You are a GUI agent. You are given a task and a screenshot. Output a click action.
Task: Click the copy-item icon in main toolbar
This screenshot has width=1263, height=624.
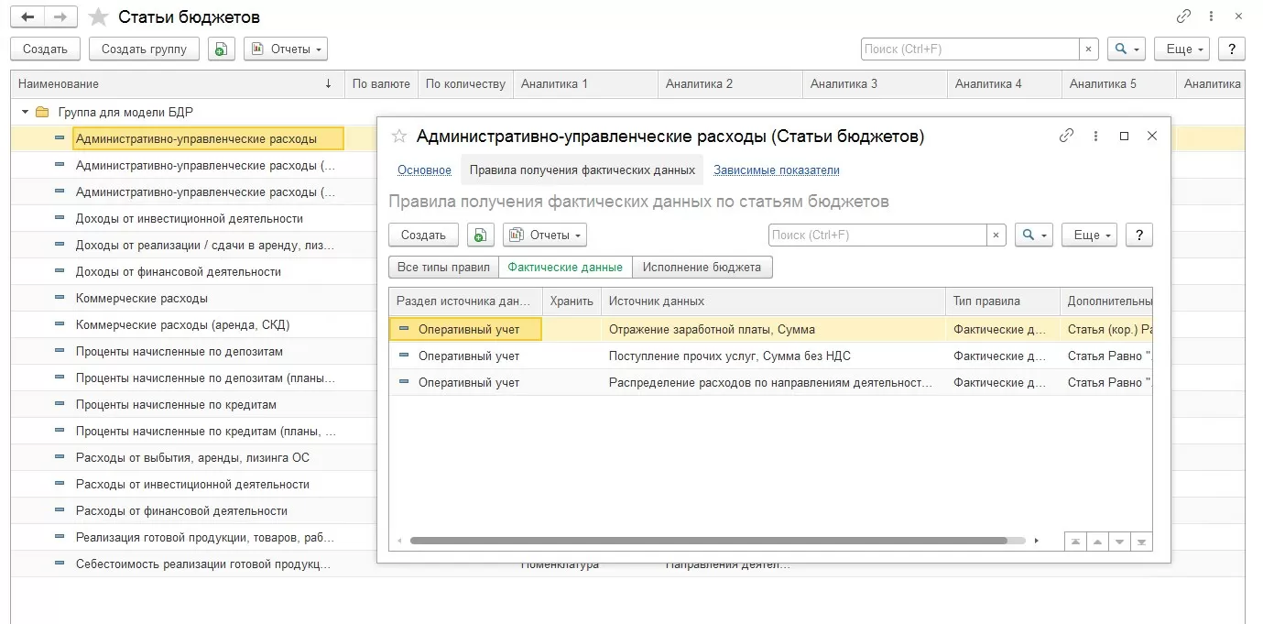tap(221, 49)
